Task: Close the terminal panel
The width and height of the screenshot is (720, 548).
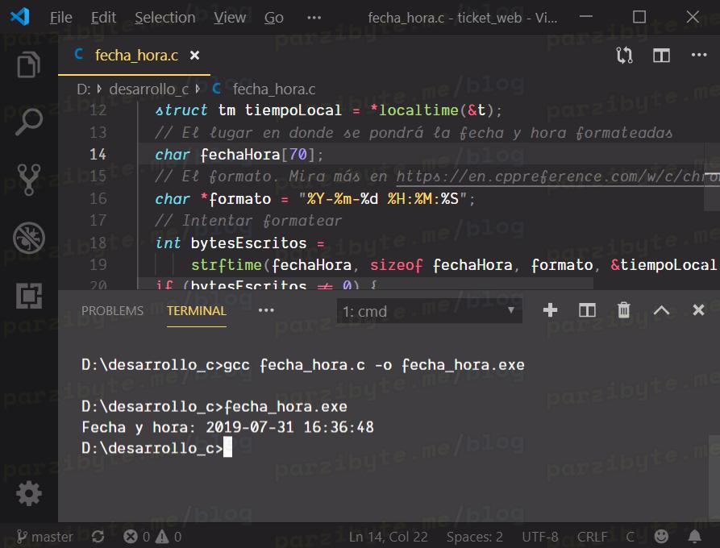Action: 698,310
